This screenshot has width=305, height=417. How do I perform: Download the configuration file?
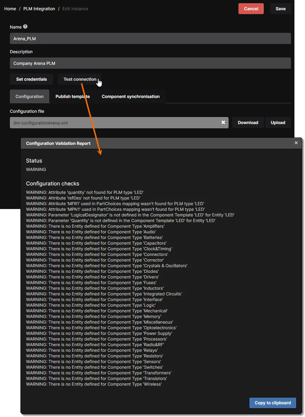click(x=248, y=123)
